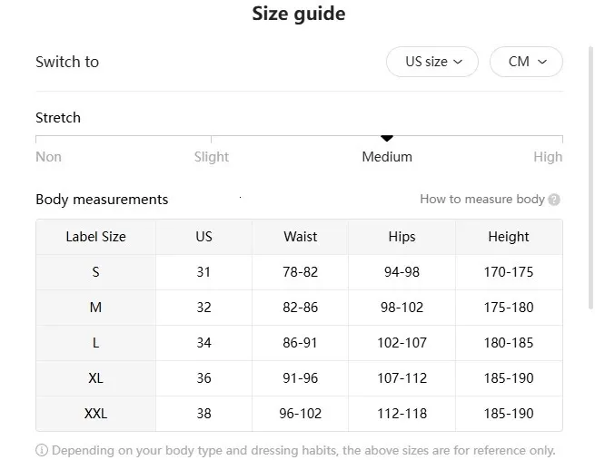Click the Medium stretch label

[x=387, y=157]
